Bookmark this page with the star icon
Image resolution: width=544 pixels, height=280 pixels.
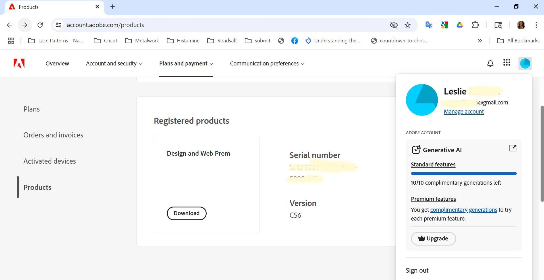click(408, 25)
